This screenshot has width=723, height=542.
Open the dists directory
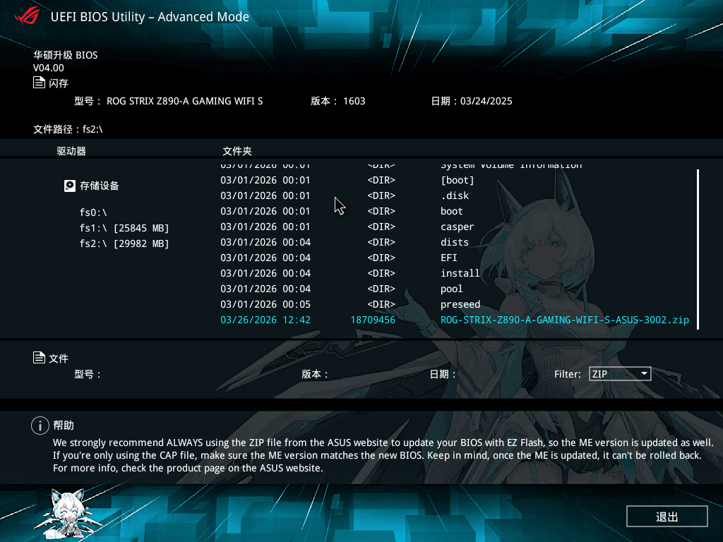pos(454,242)
